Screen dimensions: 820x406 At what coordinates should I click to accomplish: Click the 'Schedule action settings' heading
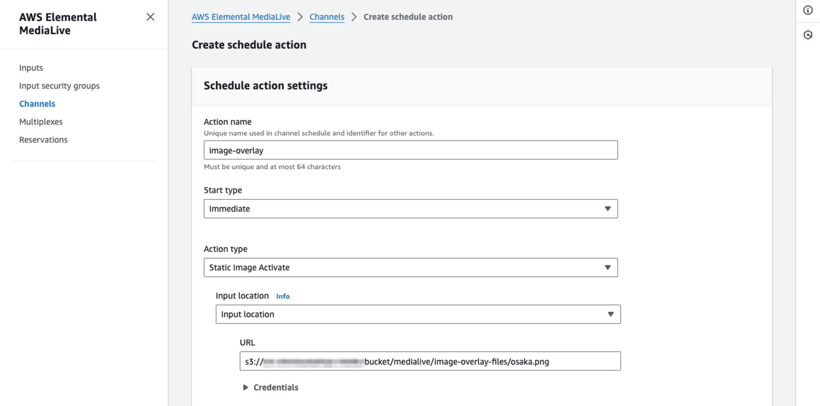[x=266, y=86]
